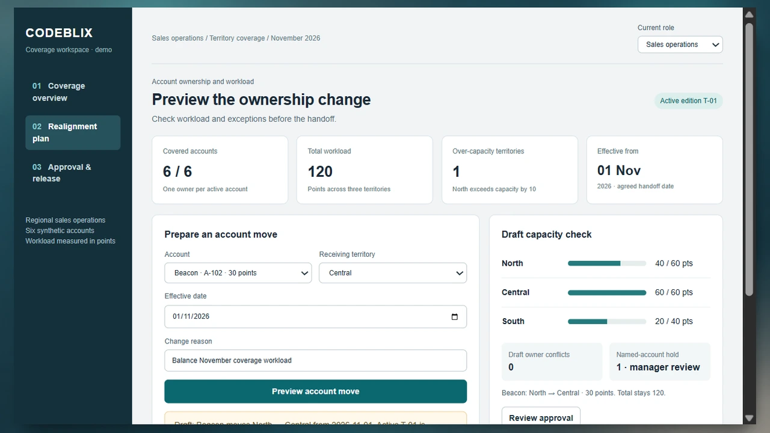Open the Current role dropdown
This screenshot has width=770, height=433.
pos(680,45)
